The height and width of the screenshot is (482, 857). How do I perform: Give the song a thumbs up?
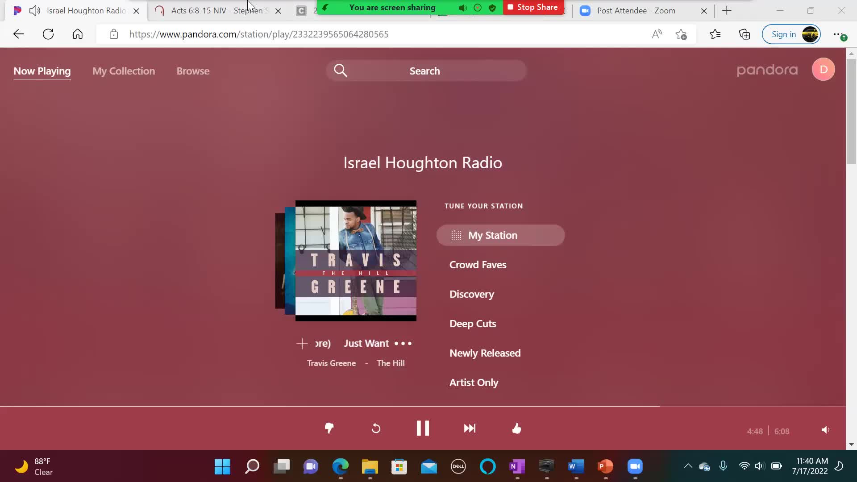(516, 428)
